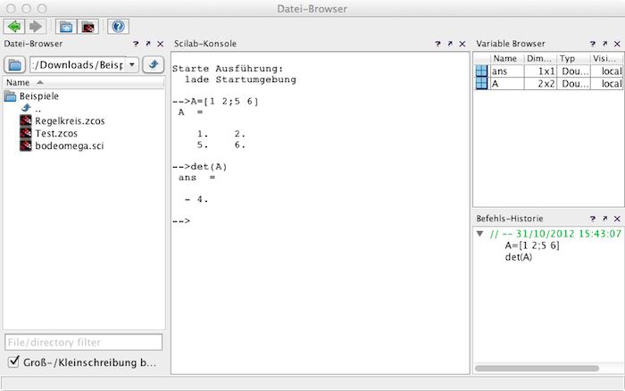This screenshot has height=391, width=625.
Task: Toggle Groß-/Kleinschreibung checkbox
Action: click(x=13, y=362)
